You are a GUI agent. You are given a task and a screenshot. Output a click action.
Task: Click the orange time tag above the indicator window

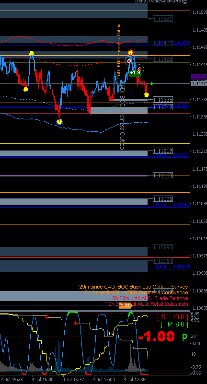[x=126, y=306]
